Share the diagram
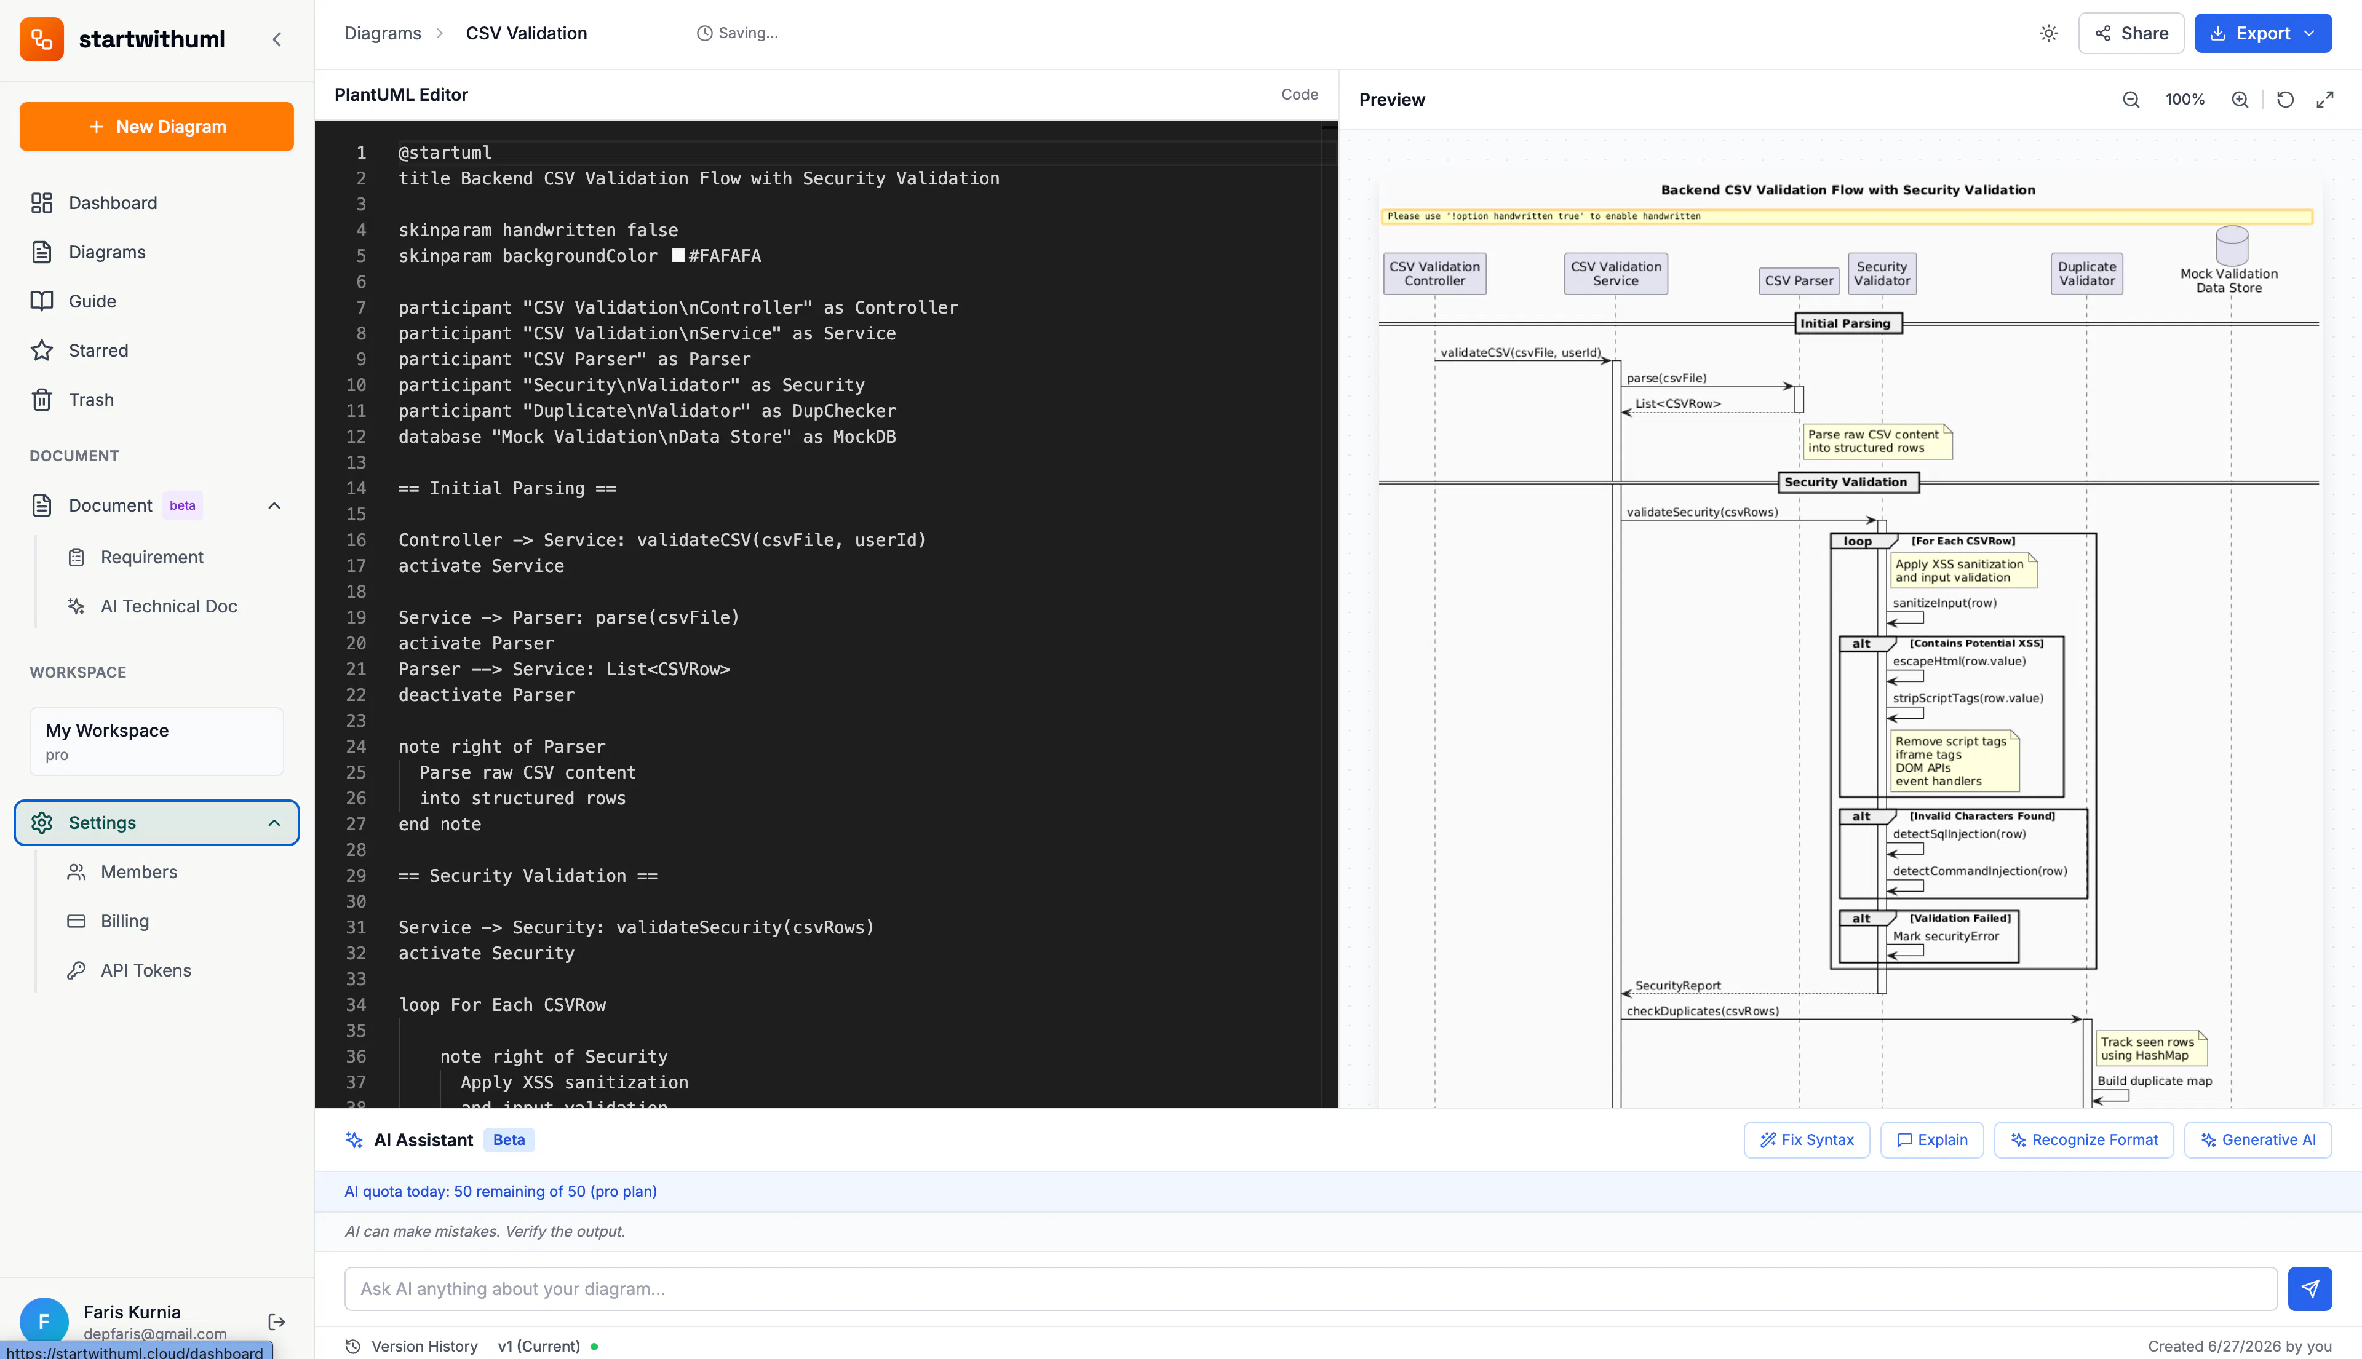Screen dimensions: 2362x1359 point(2131,33)
